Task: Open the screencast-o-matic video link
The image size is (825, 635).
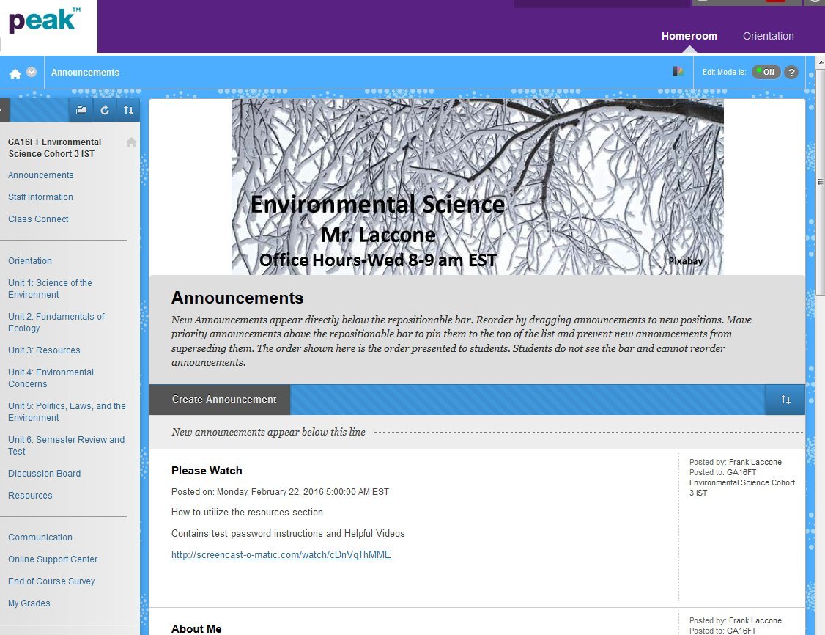Action: click(281, 554)
